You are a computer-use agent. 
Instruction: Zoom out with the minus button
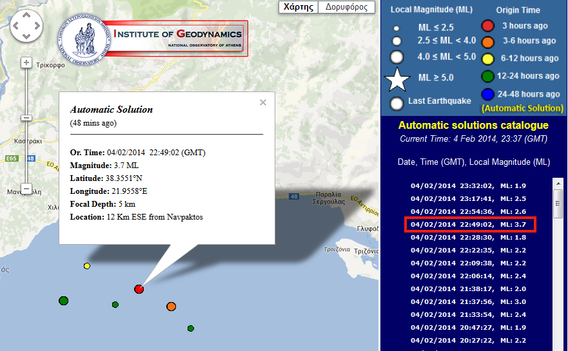tap(26, 189)
